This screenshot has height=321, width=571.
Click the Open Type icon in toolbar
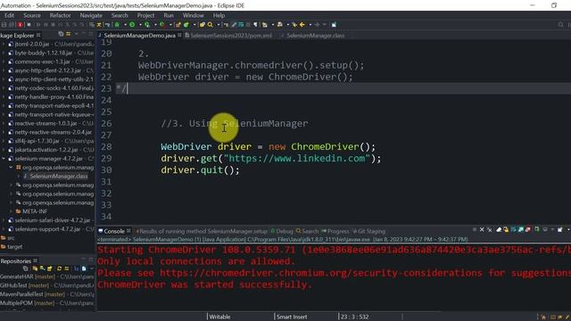[x=203, y=25]
